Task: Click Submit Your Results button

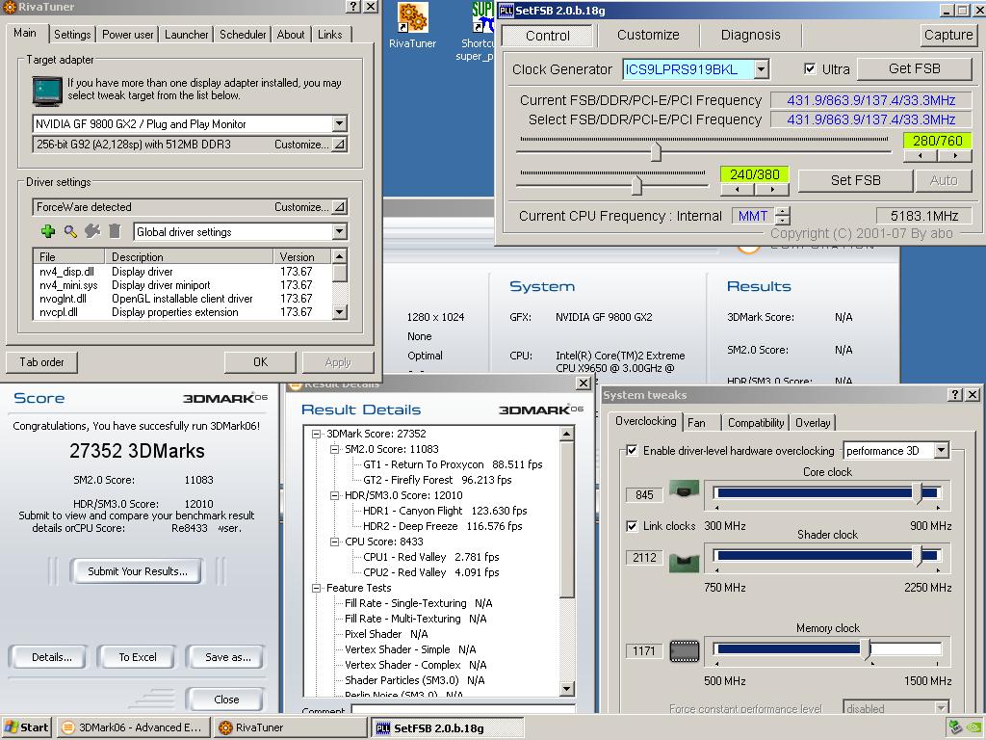Action: 138,571
